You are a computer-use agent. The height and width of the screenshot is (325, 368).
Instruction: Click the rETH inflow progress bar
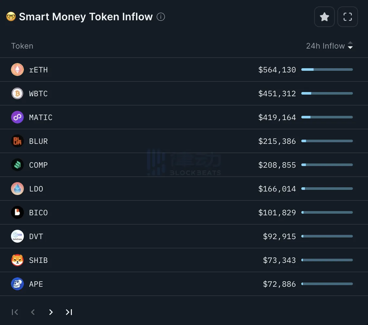point(327,70)
